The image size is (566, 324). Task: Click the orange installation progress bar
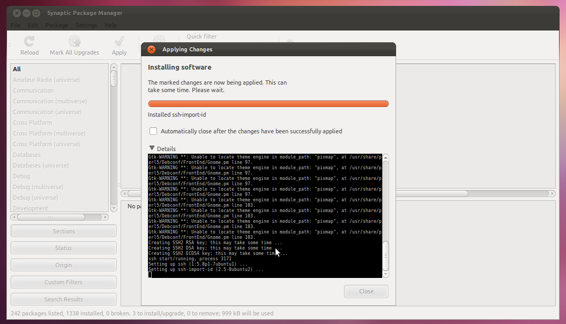coord(268,103)
